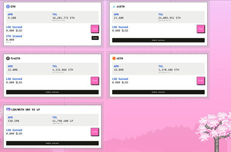The height and width of the screenshot is (152, 231).
Task: Claim LSD rewards in frxETH card
Action: tap(95, 81)
